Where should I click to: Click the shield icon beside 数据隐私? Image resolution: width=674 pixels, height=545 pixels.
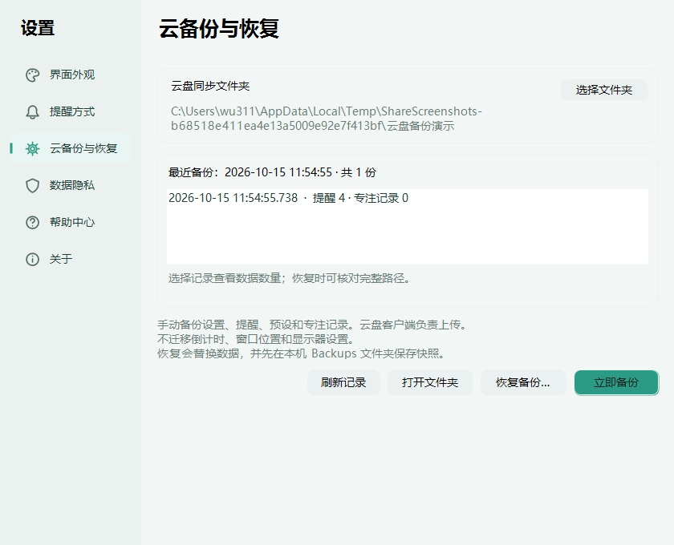[x=32, y=185]
